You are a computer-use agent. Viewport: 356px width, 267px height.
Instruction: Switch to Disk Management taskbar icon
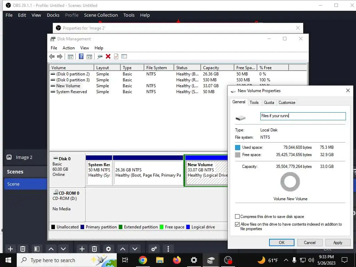tap(211, 260)
